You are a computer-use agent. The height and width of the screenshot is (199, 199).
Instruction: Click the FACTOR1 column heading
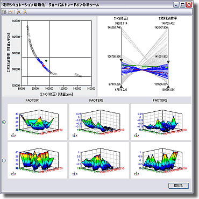click(x=33, y=101)
